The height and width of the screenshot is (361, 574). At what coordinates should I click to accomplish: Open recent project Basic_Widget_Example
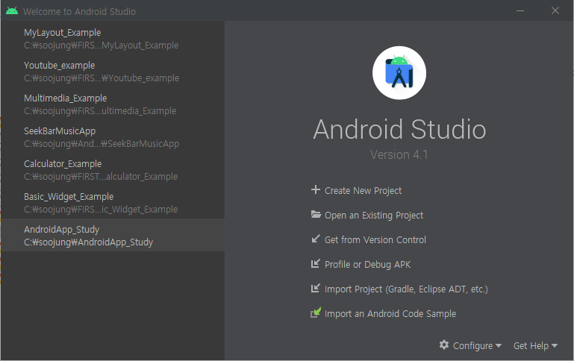click(x=113, y=203)
